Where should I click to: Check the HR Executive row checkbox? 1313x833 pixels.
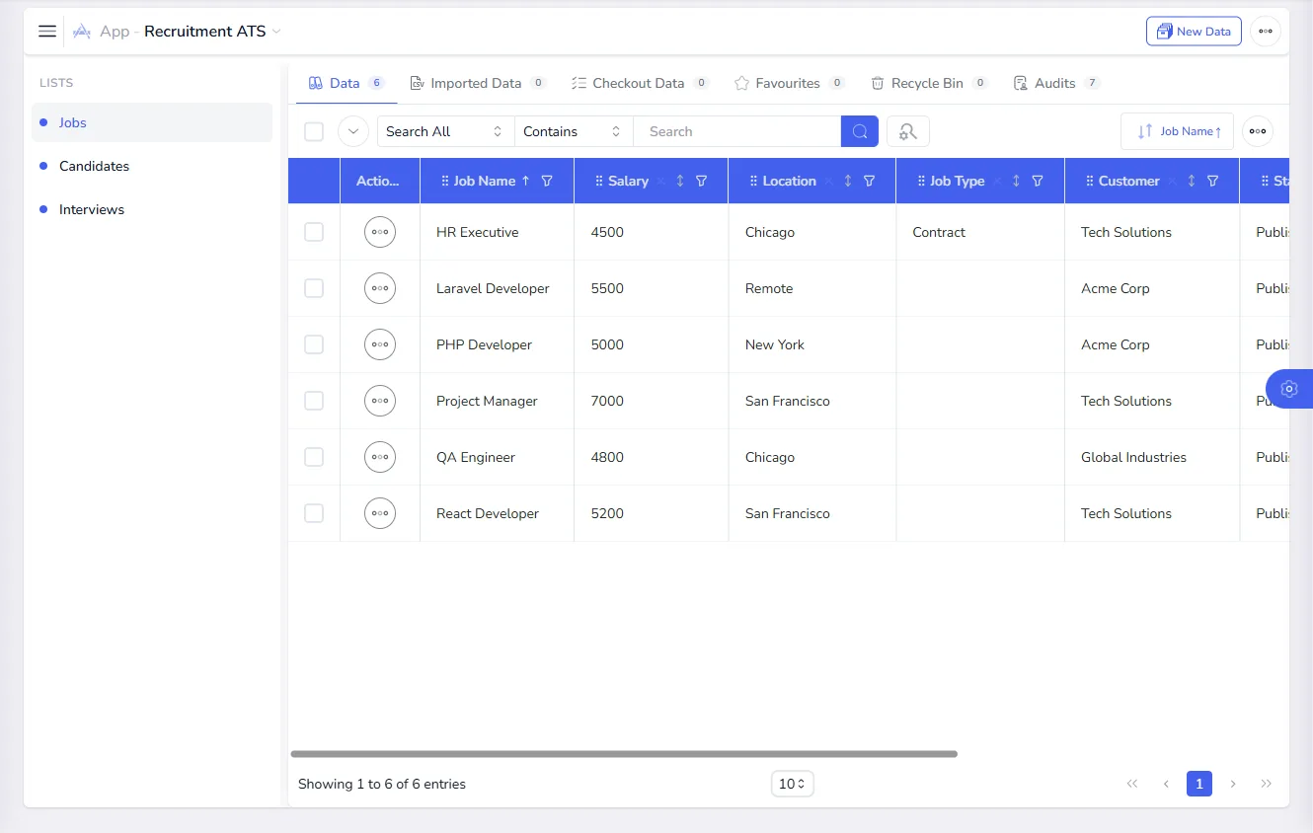(x=314, y=232)
